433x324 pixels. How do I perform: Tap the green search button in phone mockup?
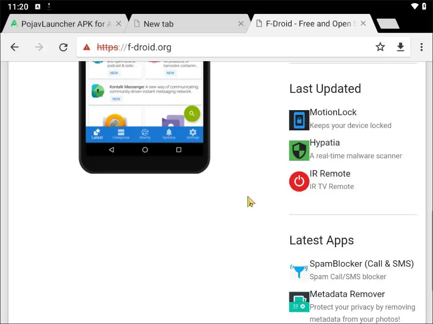click(192, 113)
